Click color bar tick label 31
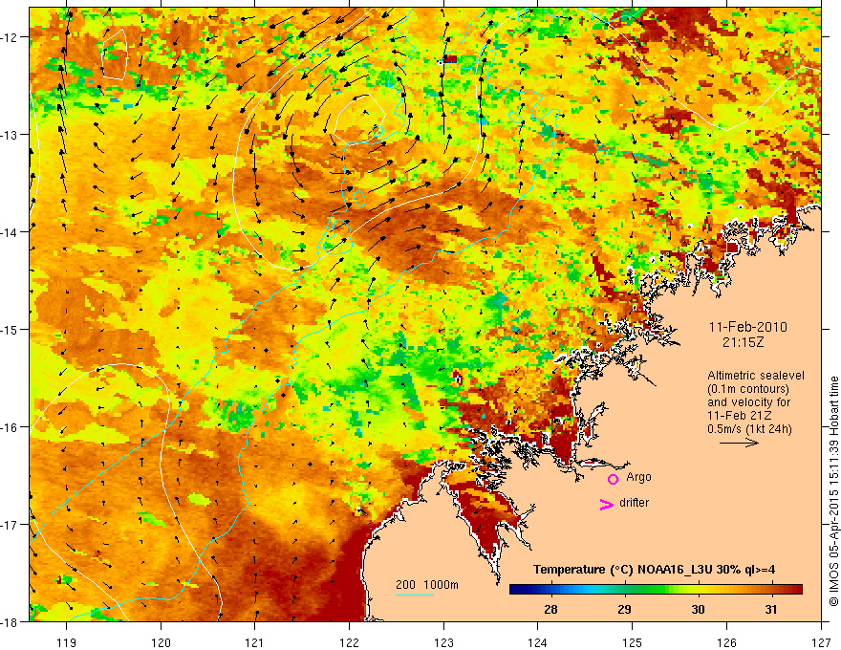The width and height of the screenshot is (841, 650). [x=770, y=610]
